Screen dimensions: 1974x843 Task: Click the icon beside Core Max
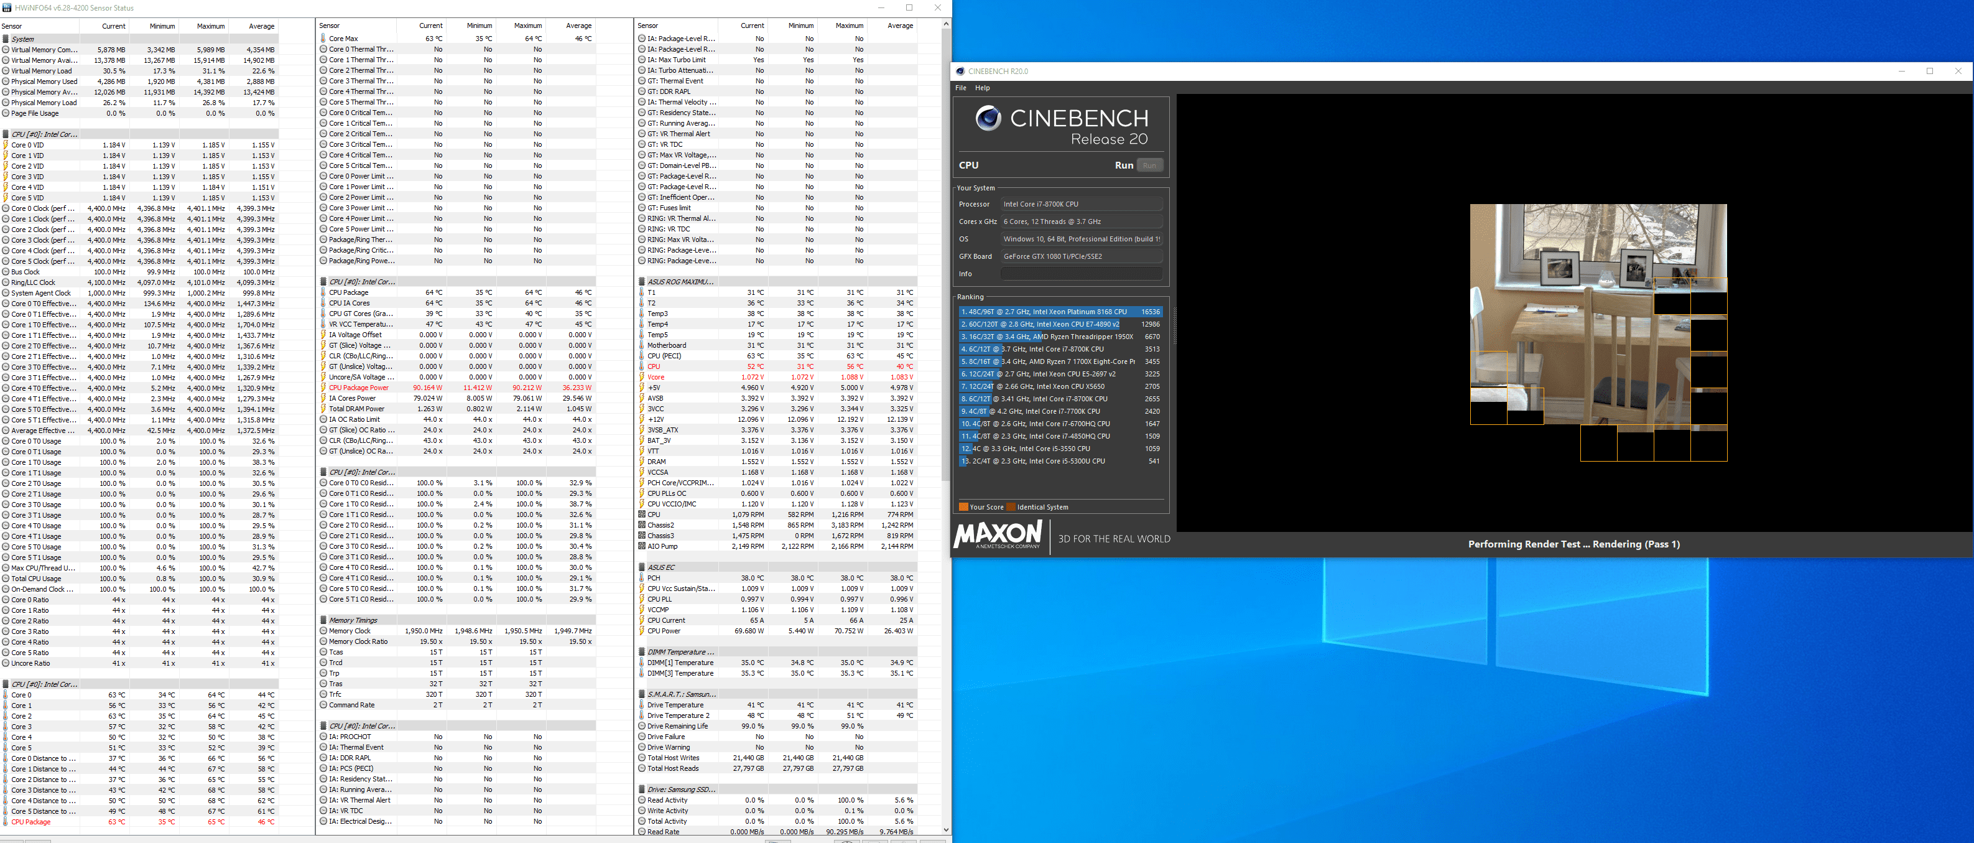pyautogui.click(x=323, y=39)
